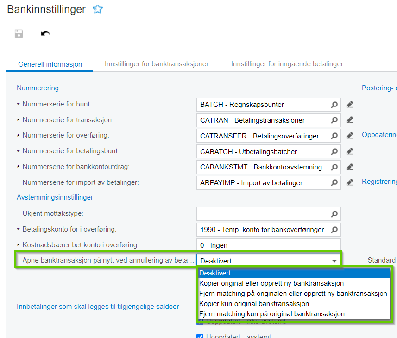397x338 pixels.
Task: Open lookup for Nummerserie for bunt
Action: tap(334, 105)
